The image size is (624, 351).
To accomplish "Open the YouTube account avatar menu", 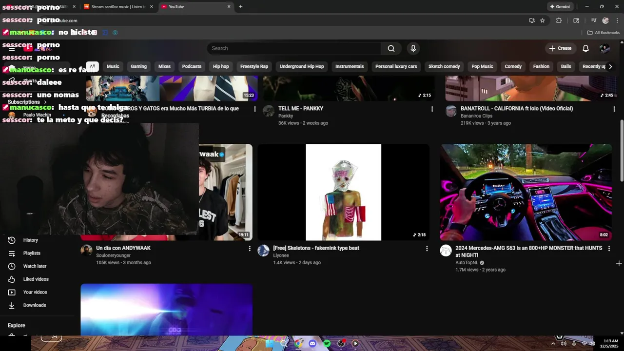I will [604, 48].
